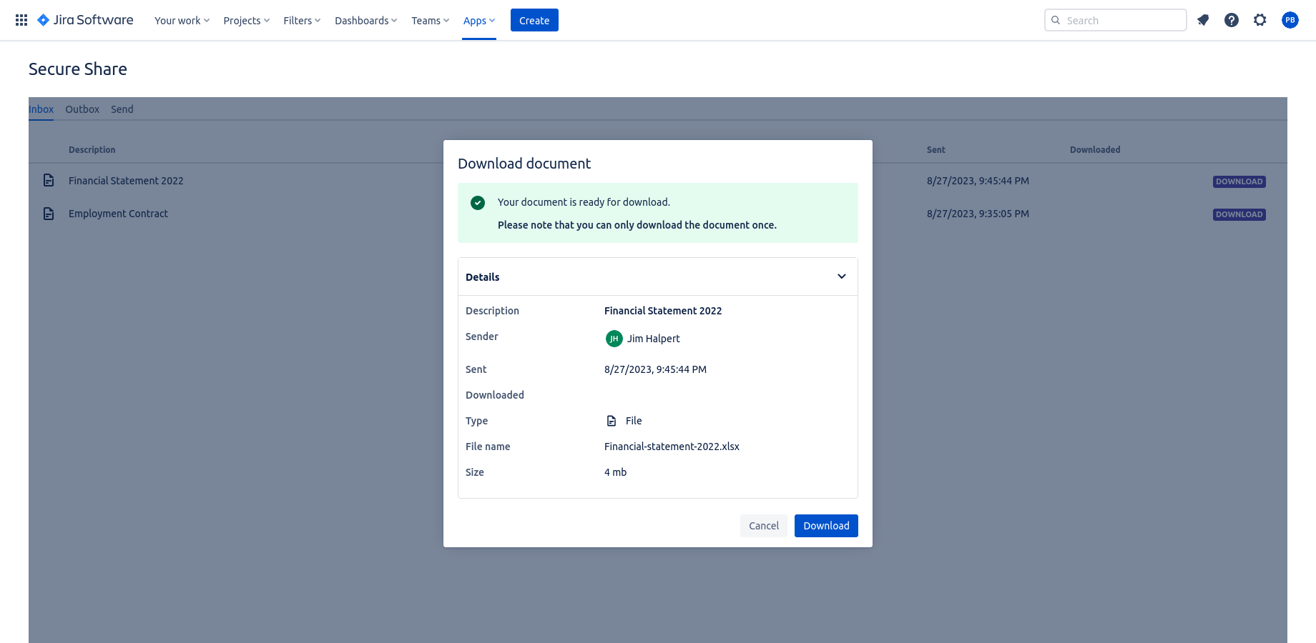Click the Create button

pos(534,20)
